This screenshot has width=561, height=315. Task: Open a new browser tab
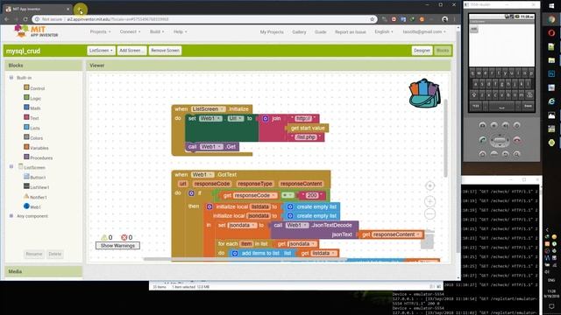pos(80,10)
